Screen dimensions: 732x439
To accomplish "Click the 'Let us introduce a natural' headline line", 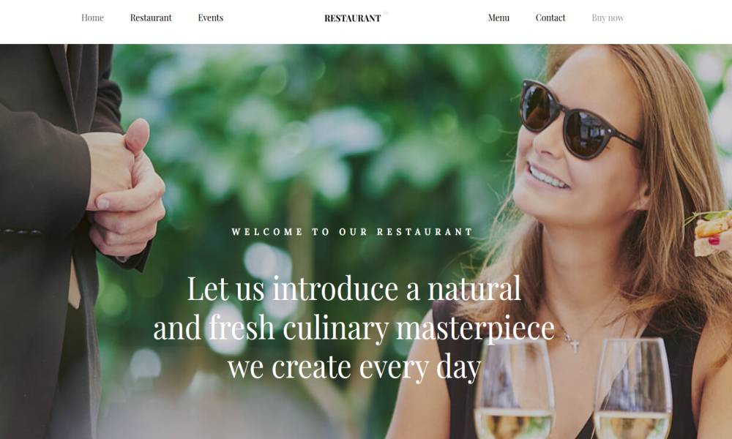I will click(x=354, y=288).
